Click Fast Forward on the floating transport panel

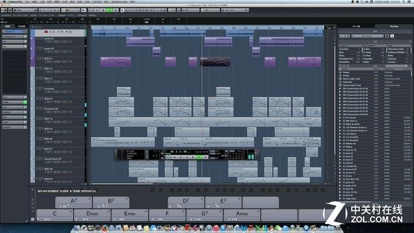point(180,157)
